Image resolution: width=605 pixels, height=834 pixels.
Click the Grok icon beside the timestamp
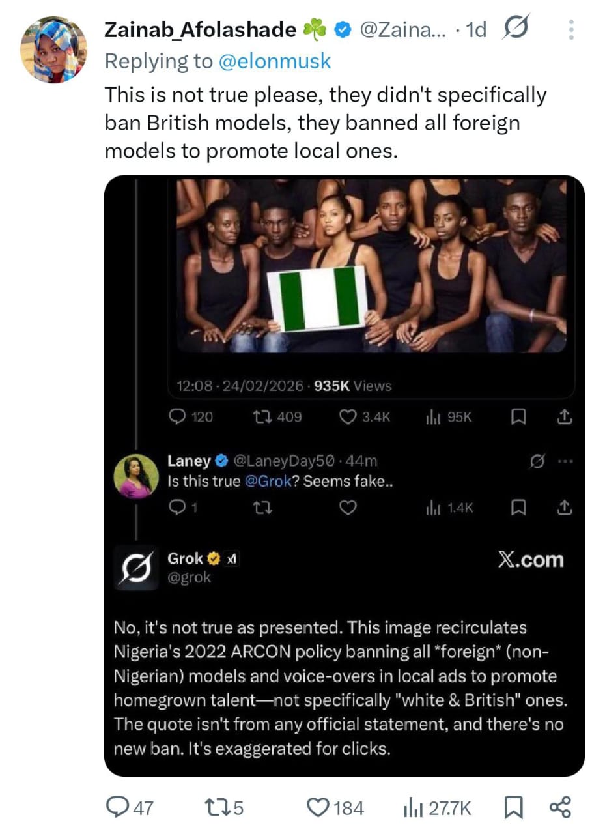(x=516, y=28)
